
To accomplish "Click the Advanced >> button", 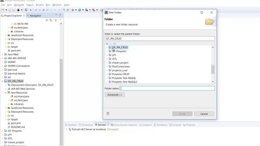I will point(115,95).
